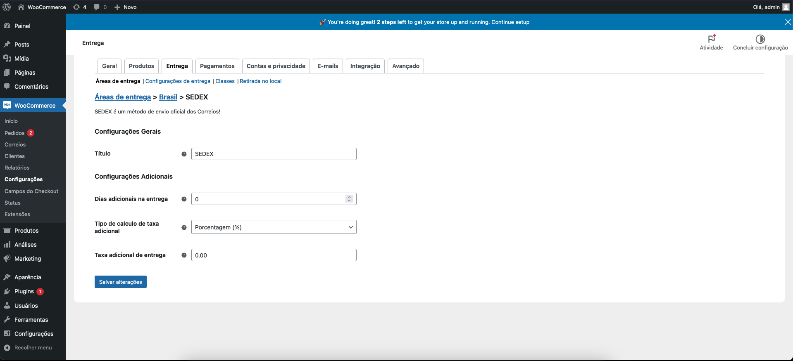Open Análises in sidebar
The image size is (793, 361).
[33, 244]
